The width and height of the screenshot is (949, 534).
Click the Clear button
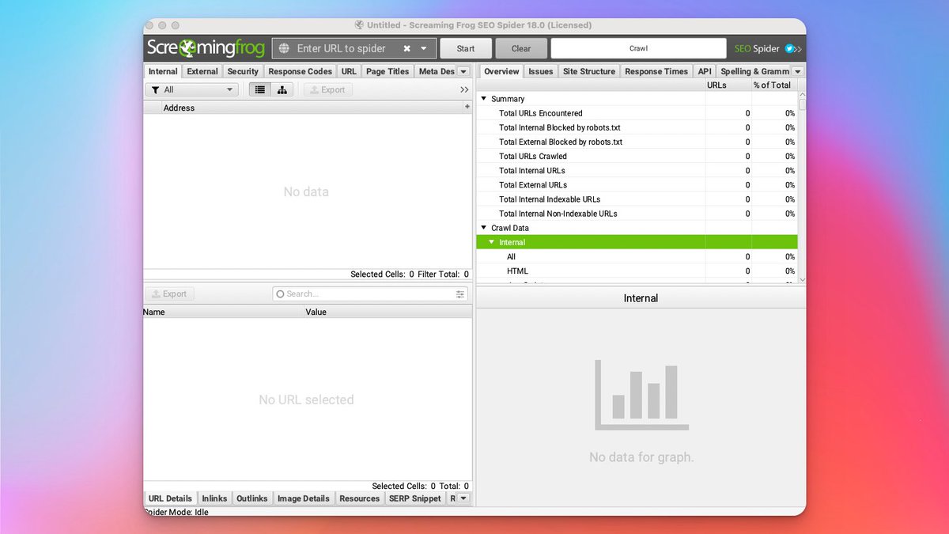point(521,48)
